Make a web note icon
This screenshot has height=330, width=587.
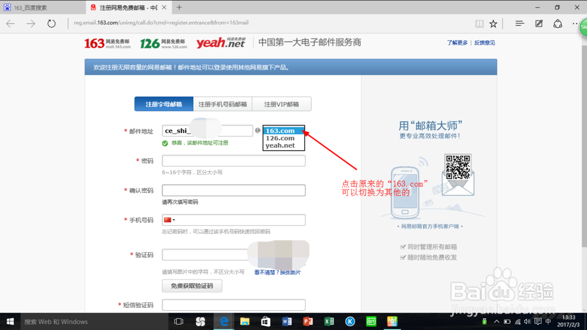(x=539, y=23)
